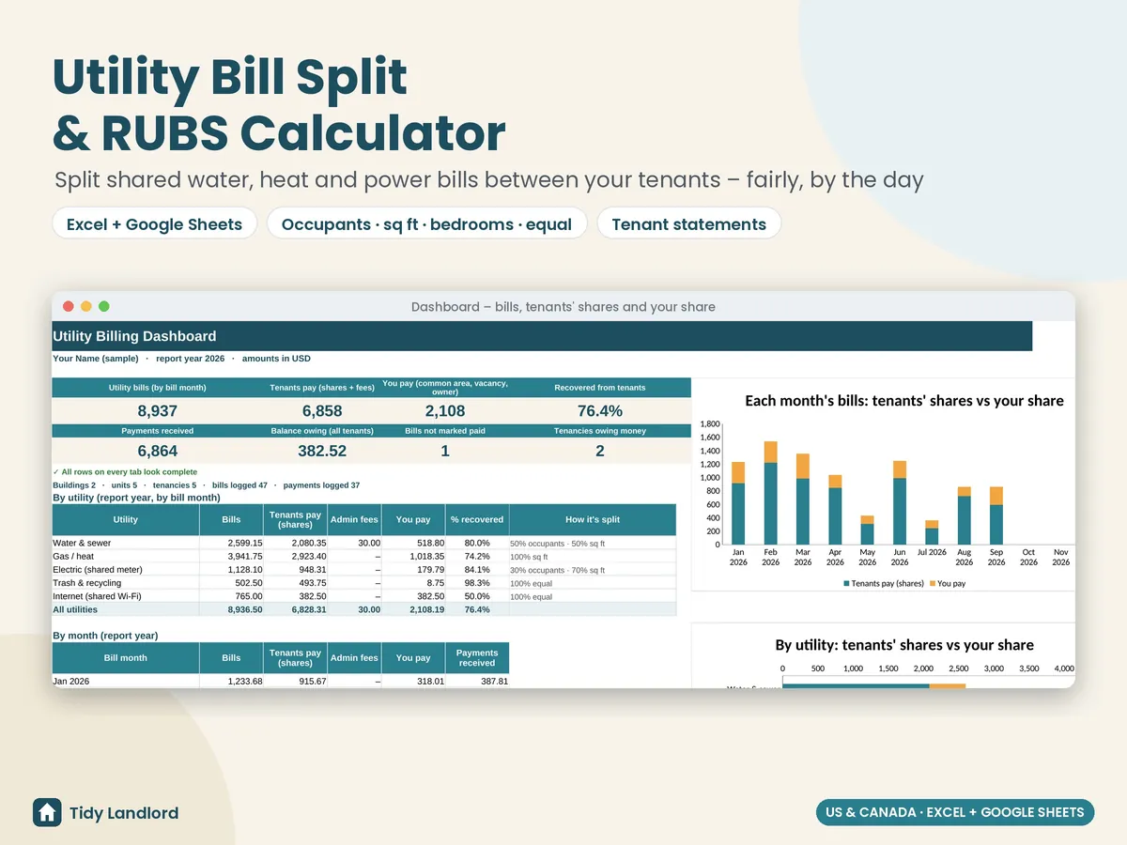Click the "Dashboard – bills, tenants' shares and your share" window title
This screenshot has width=1127, height=845.
pos(563,307)
